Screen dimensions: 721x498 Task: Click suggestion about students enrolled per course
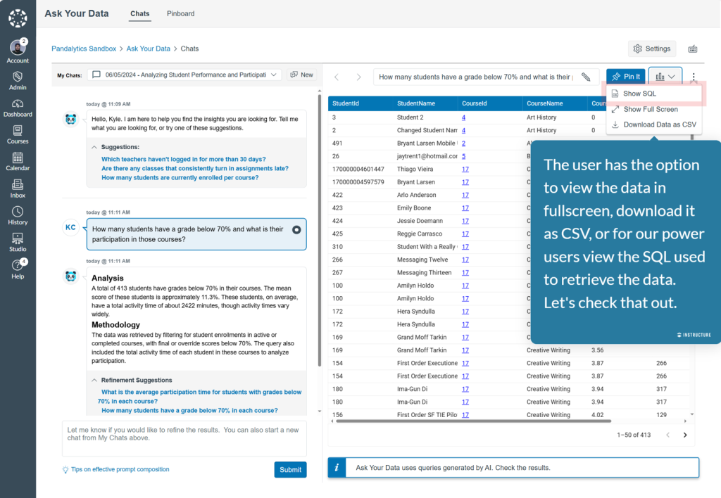(x=180, y=178)
